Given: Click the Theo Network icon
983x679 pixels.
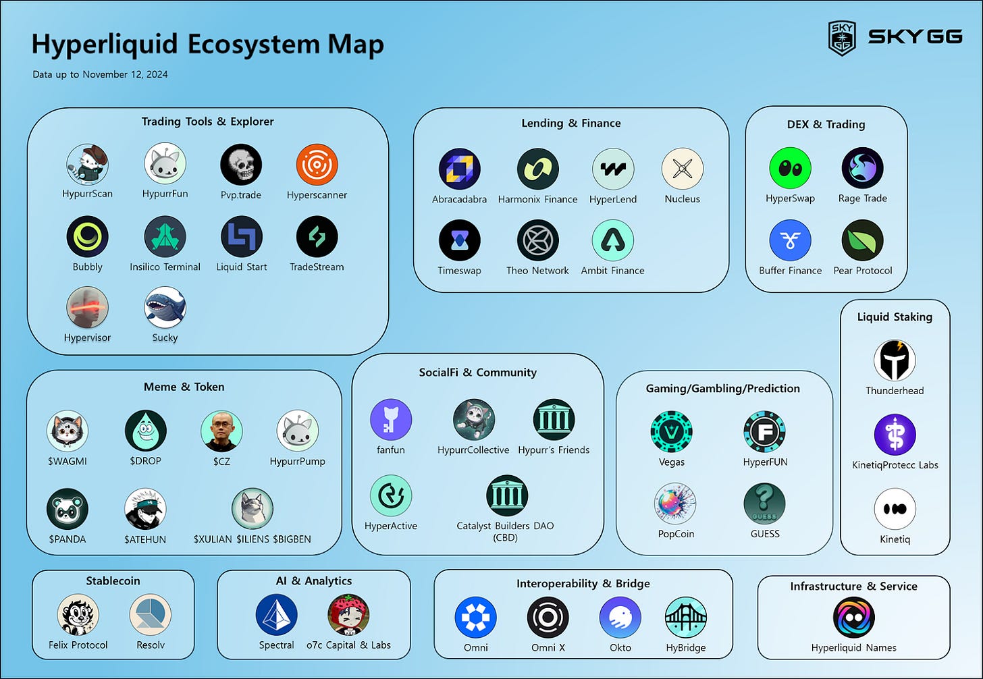Looking at the screenshot, I should point(538,240).
